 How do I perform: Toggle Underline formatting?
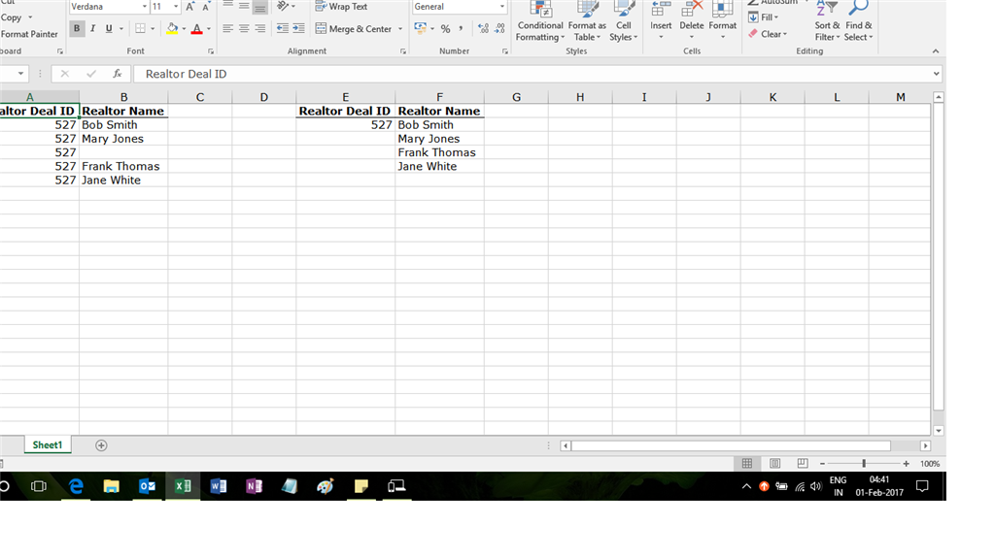tap(109, 28)
